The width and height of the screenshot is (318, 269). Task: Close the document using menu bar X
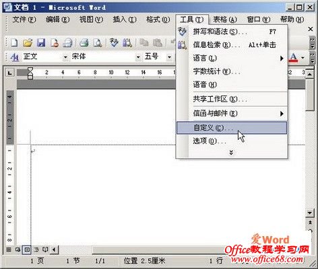coord(311,29)
